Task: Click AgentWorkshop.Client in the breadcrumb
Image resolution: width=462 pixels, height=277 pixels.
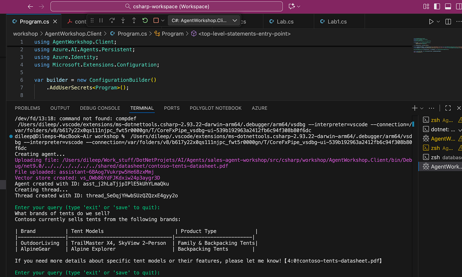Action: point(73,34)
